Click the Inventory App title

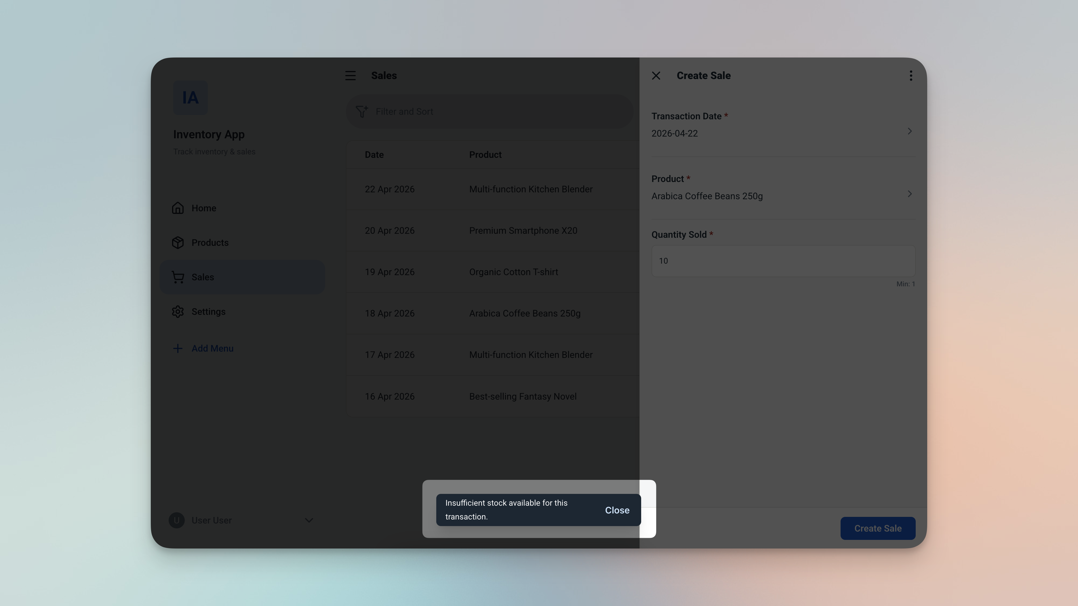point(209,135)
